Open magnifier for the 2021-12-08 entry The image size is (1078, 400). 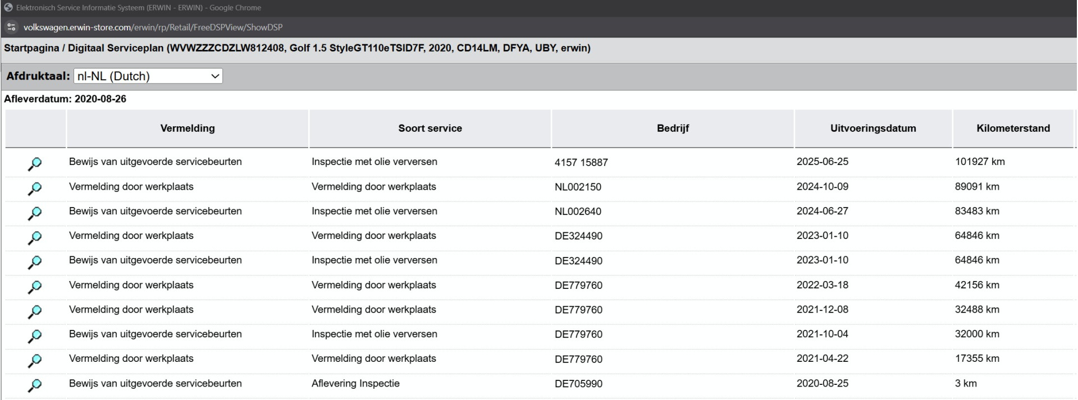pos(35,311)
